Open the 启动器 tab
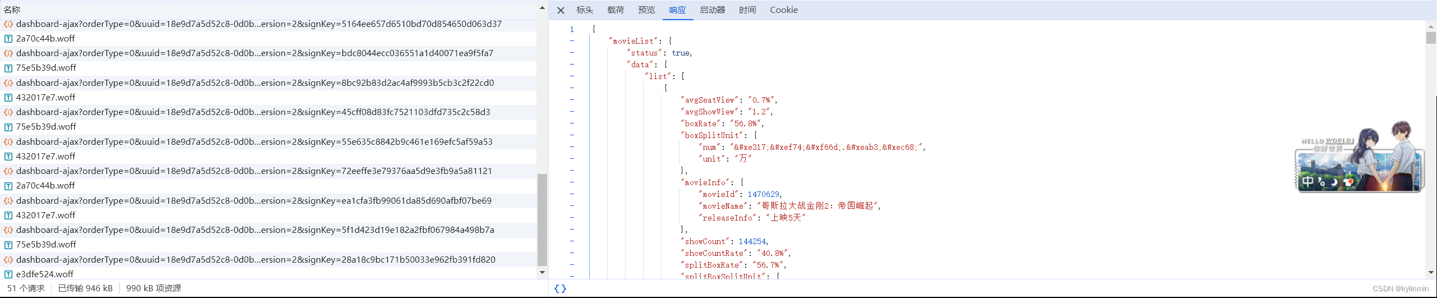The image size is (1437, 298). point(713,10)
